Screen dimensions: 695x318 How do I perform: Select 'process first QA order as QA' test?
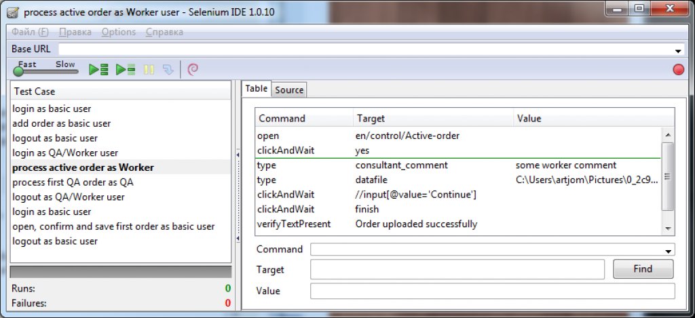[73, 182]
